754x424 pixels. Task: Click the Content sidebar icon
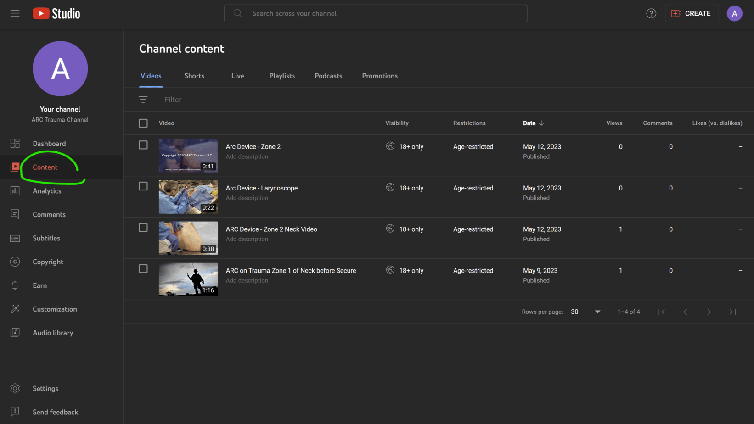pyautogui.click(x=15, y=167)
